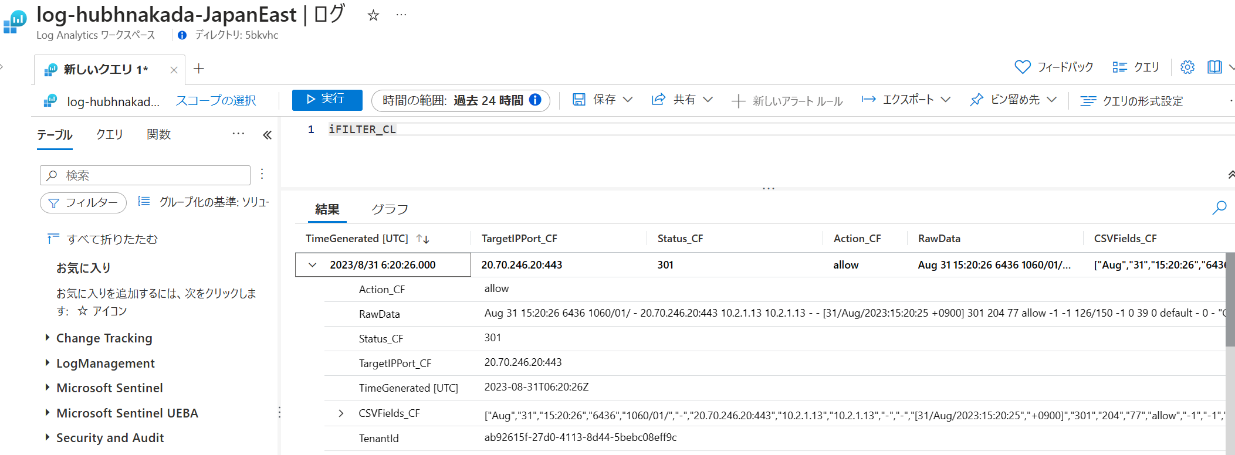This screenshot has width=1235, height=455.
Task: Open the documentation book icon
Action: (1214, 67)
